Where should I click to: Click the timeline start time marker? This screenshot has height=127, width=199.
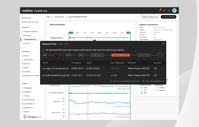71,33
